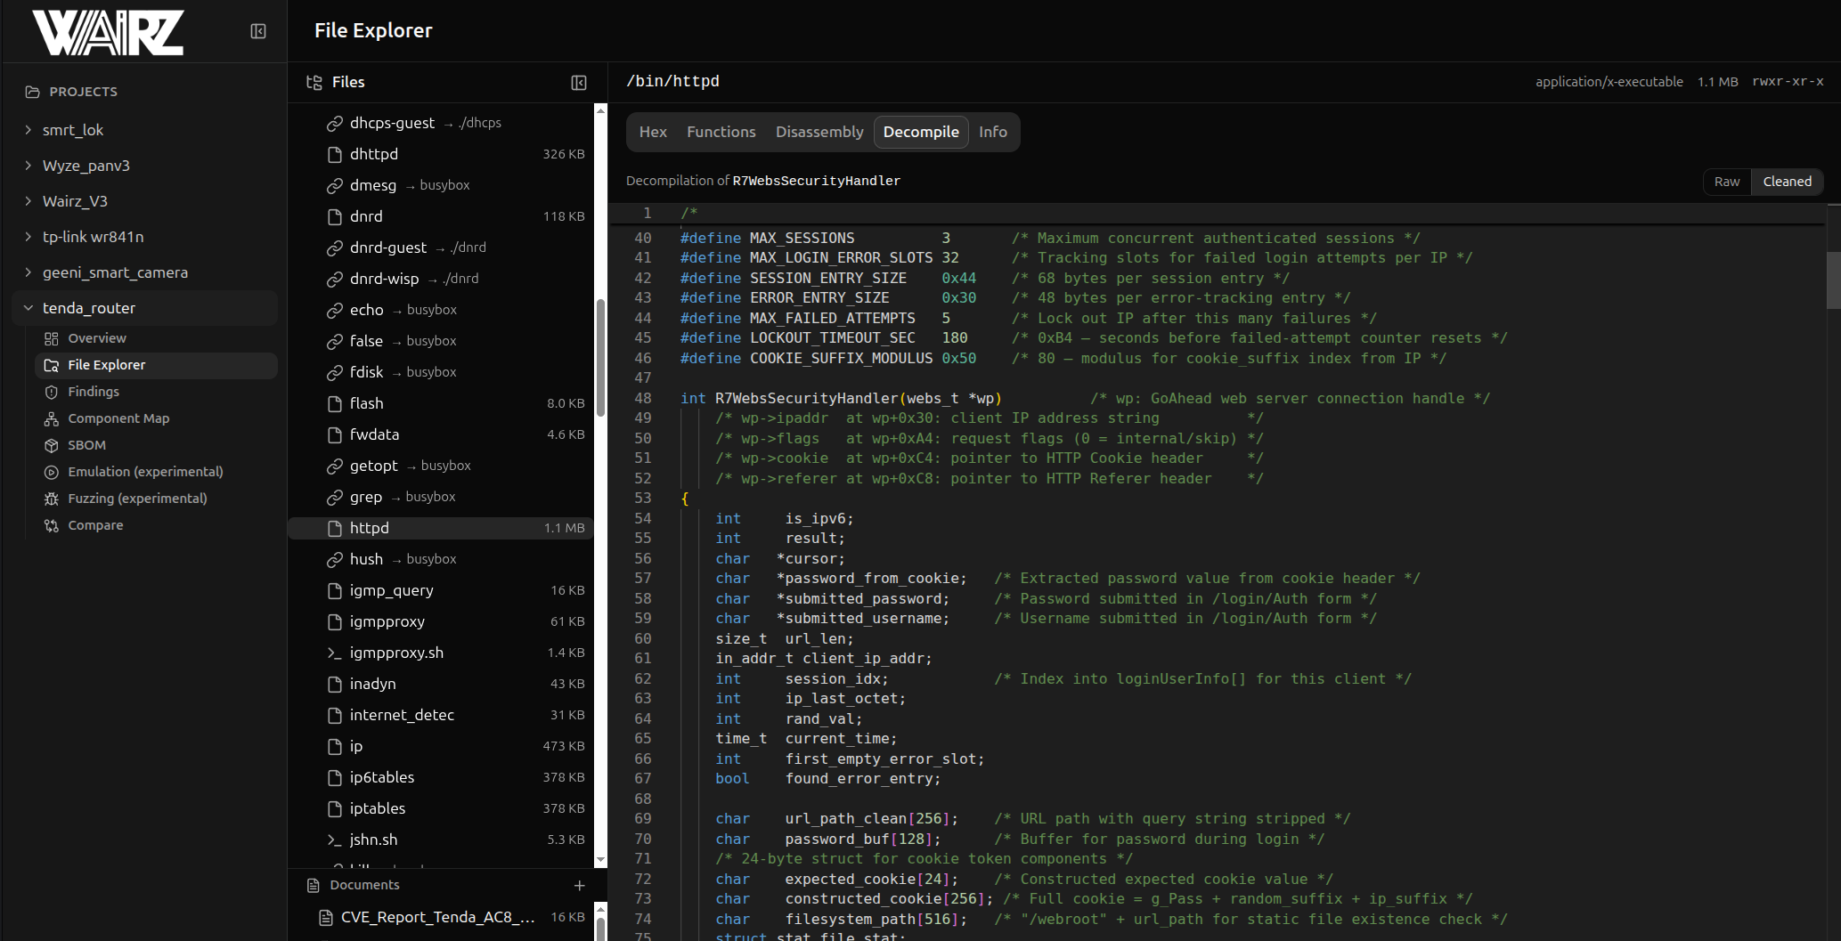1841x941 pixels.
Task: Click the Fuzzing bug icon
Action: (52, 499)
